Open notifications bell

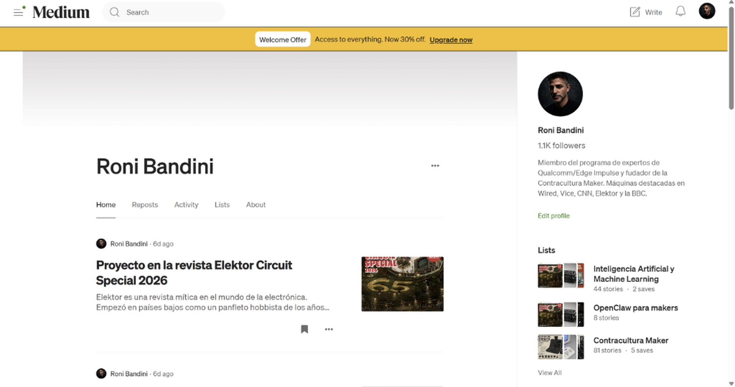pyautogui.click(x=680, y=11)
